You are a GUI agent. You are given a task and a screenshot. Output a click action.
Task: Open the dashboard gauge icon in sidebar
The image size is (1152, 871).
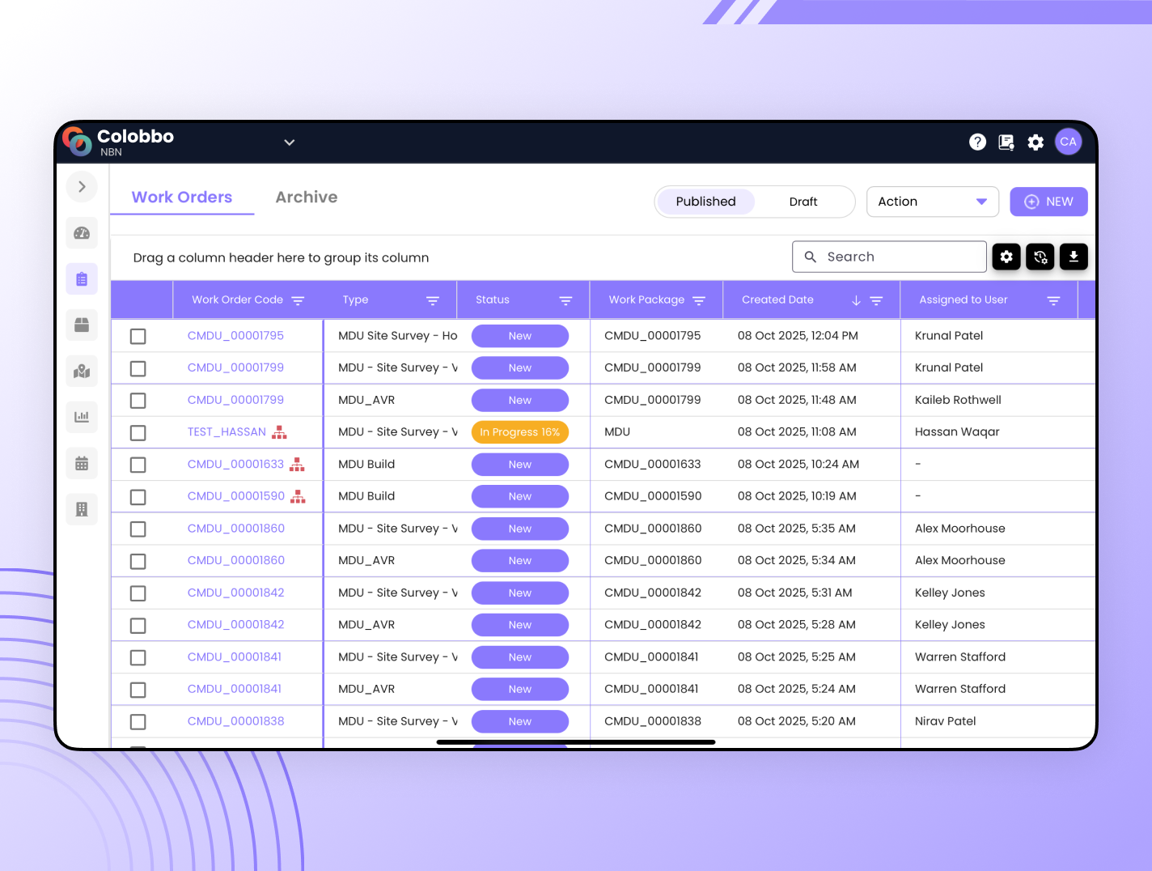(x=82, y=233)
